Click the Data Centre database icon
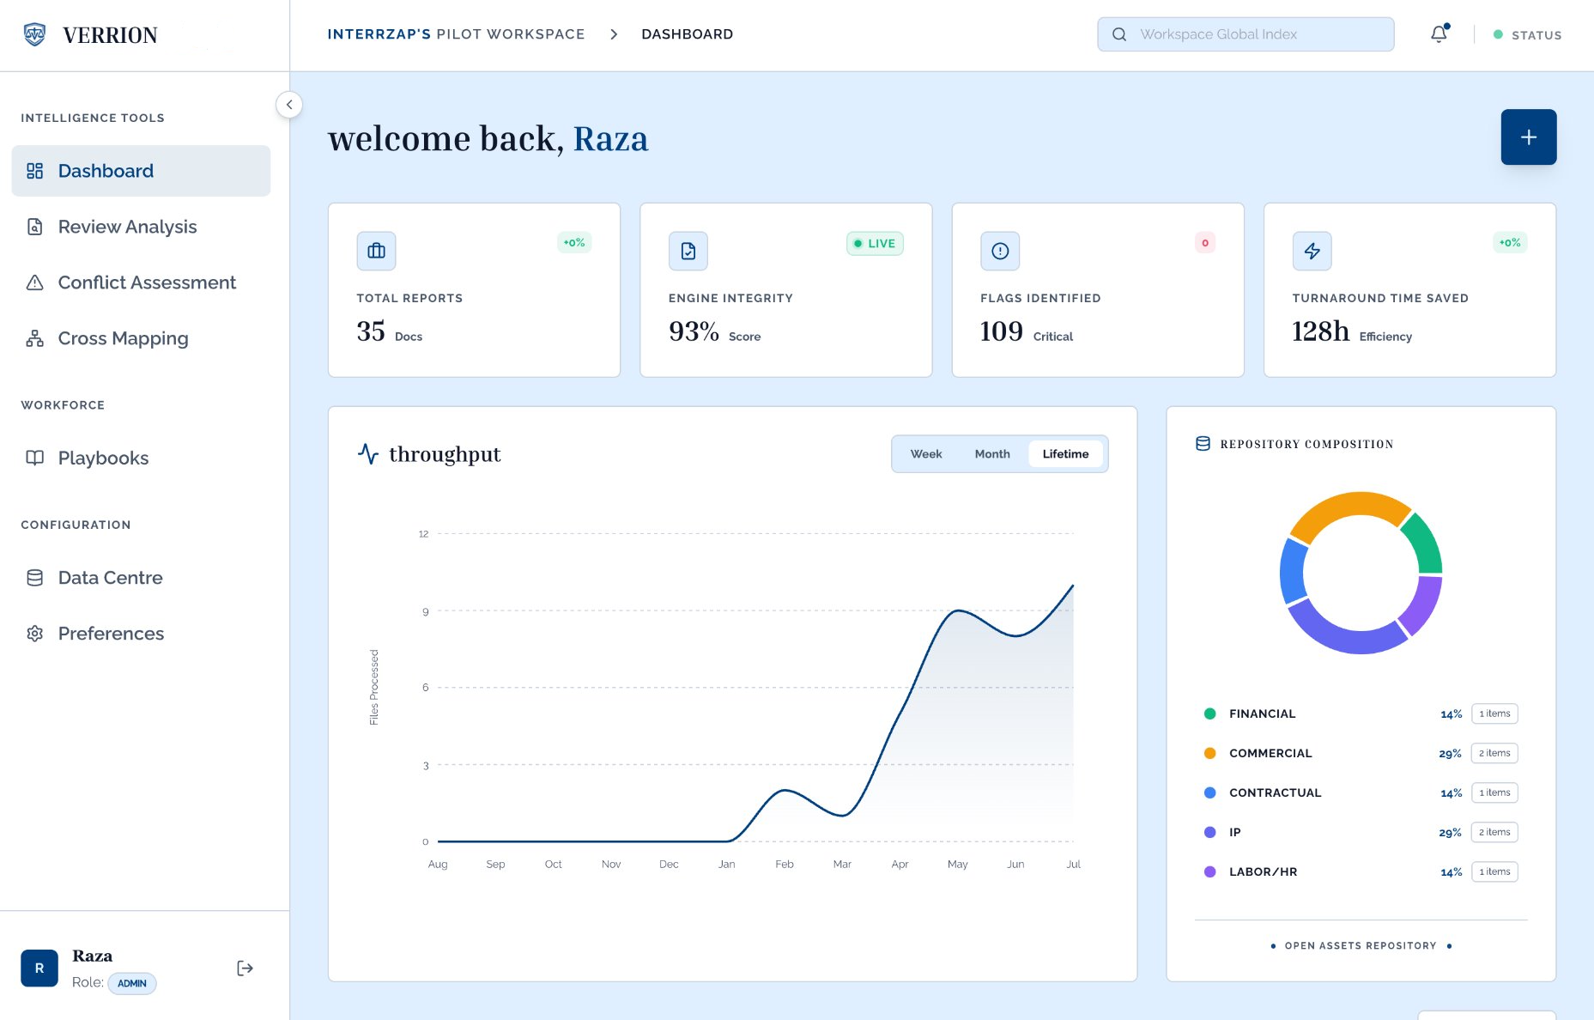1594x1020 pixels. (x=34, y=578)
